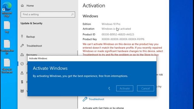The width and height of the screenshot is (194, 109).
Task: Click the Windows is not activated status
Action: pyautogui.click(x=116, y=29)
